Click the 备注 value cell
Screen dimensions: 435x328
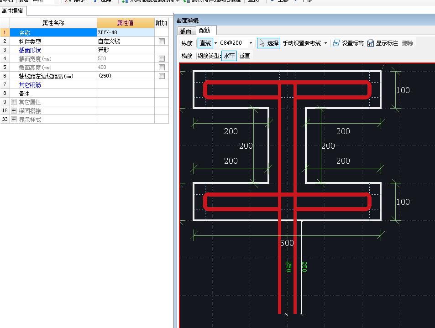126,93
